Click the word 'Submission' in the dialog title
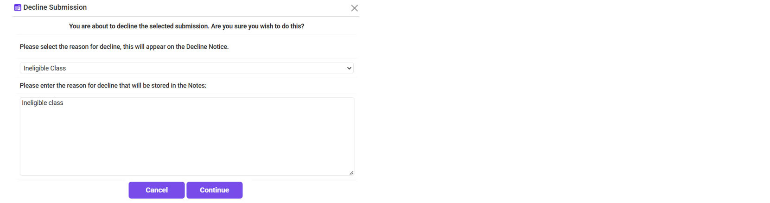The height and width of the screenshot is (203, 770). click(69, 7)
